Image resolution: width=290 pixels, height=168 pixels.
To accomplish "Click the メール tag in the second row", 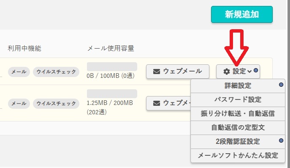I will pos(19,104).
